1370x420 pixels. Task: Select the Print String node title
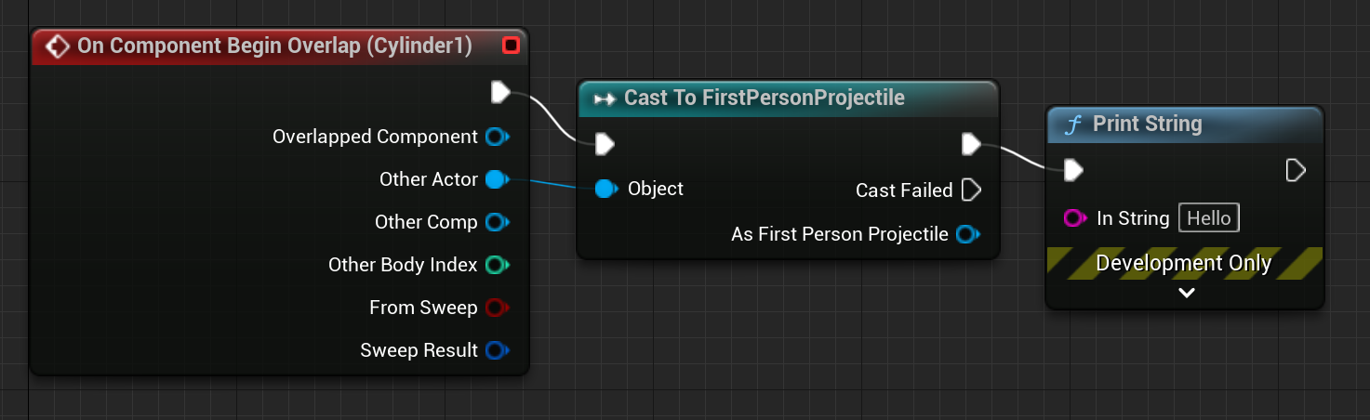coord(1147,124)
